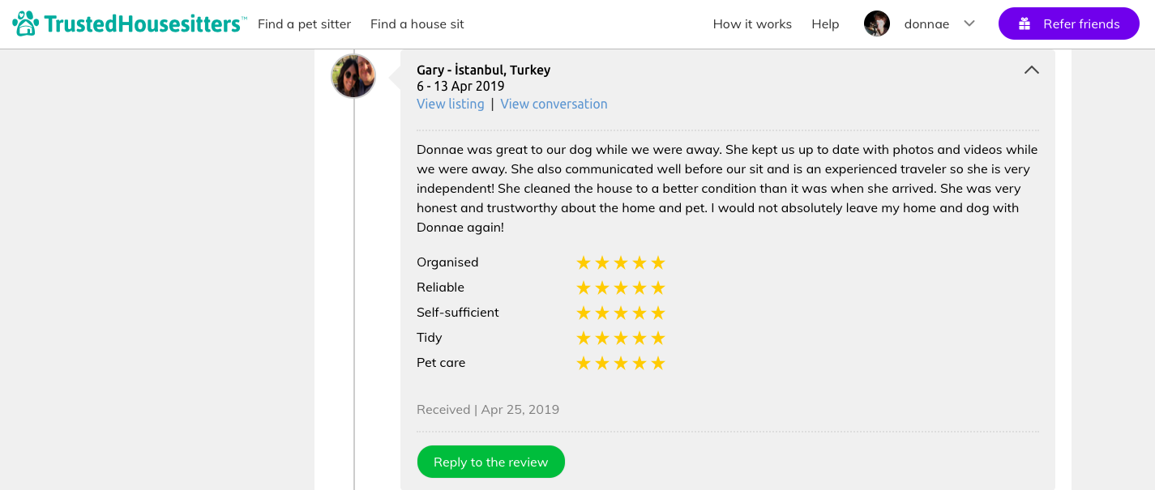Open Find a house sit menu

[x=417, y=24]
